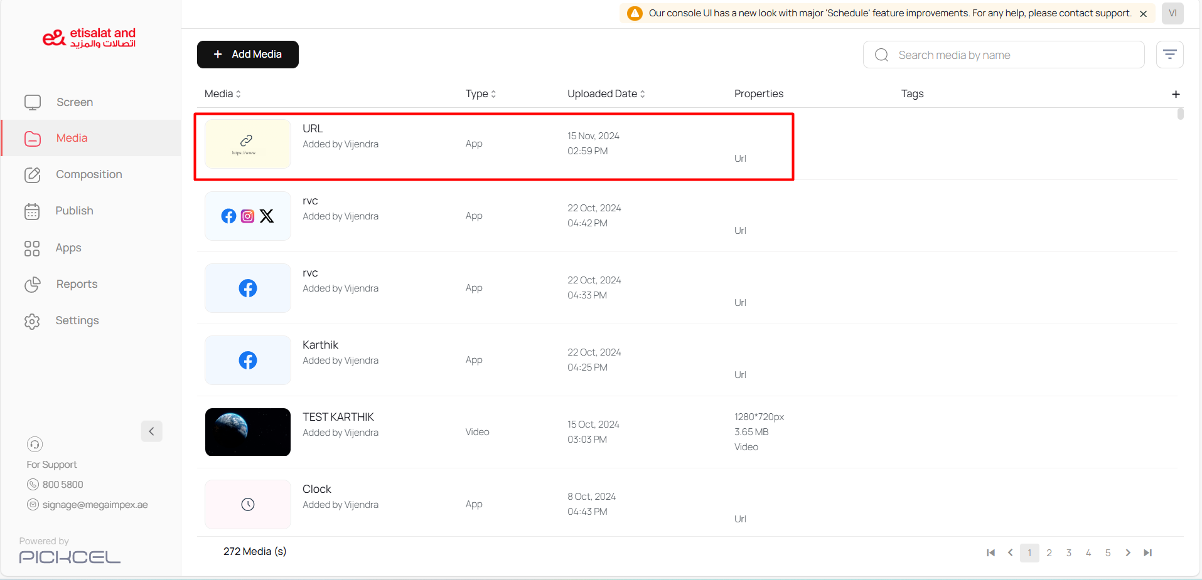Click the plus icon in table header
The image size is (1202, 580).
(1176, 94)
